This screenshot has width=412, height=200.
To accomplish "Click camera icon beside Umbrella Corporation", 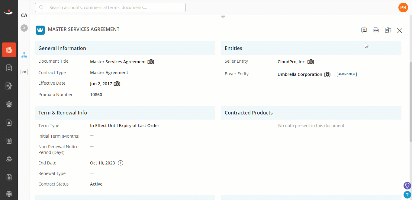I will [327, 74].
